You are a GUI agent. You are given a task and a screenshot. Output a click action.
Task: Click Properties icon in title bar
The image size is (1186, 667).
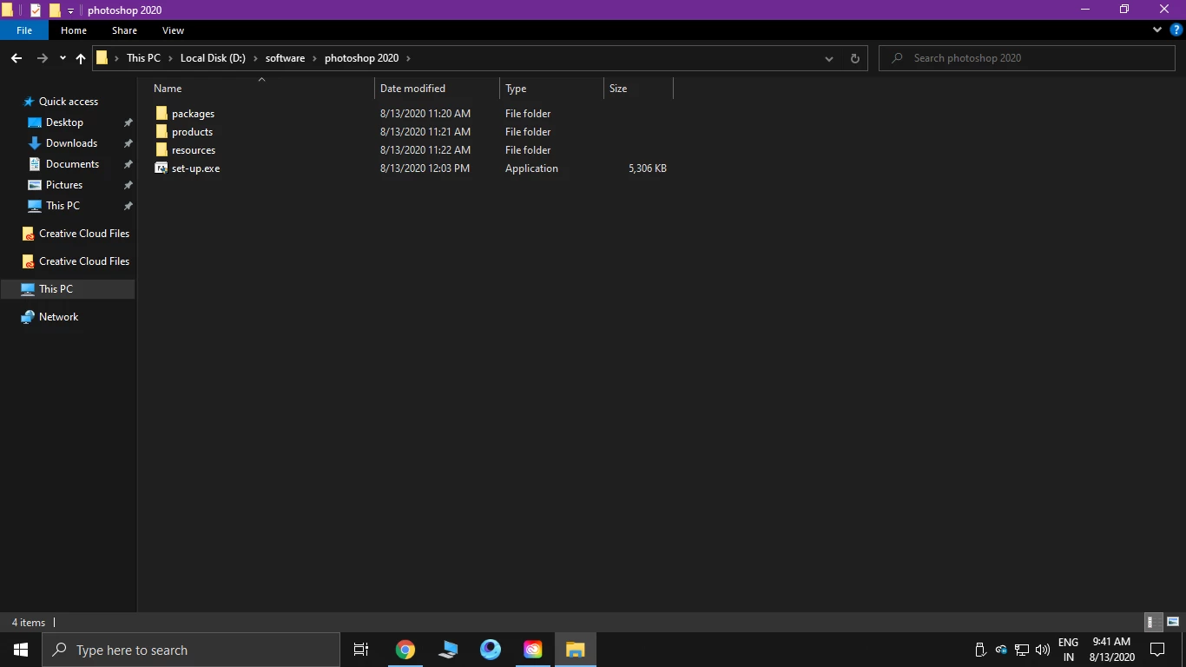coord(36,10)
